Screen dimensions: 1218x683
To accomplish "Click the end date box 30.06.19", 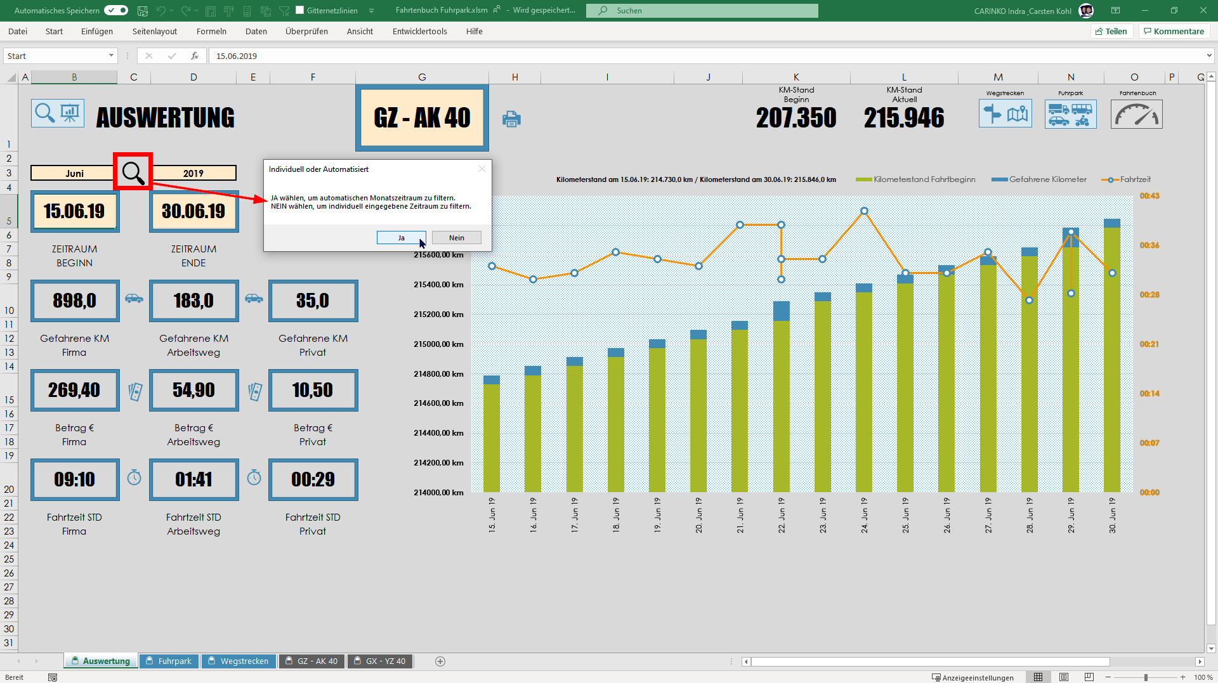I will pyautogui.click(x=193, y=211).
